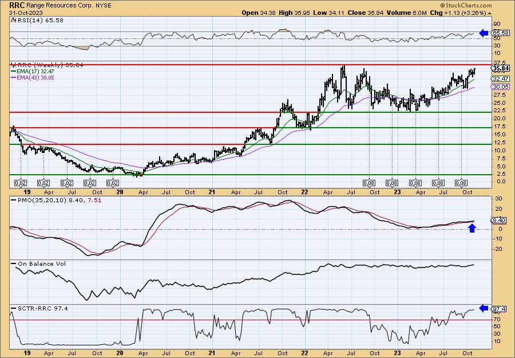Click the RSI(14) 65.58 indicator label
Viewport: 515px width, 358px height.
pos(39,20)
